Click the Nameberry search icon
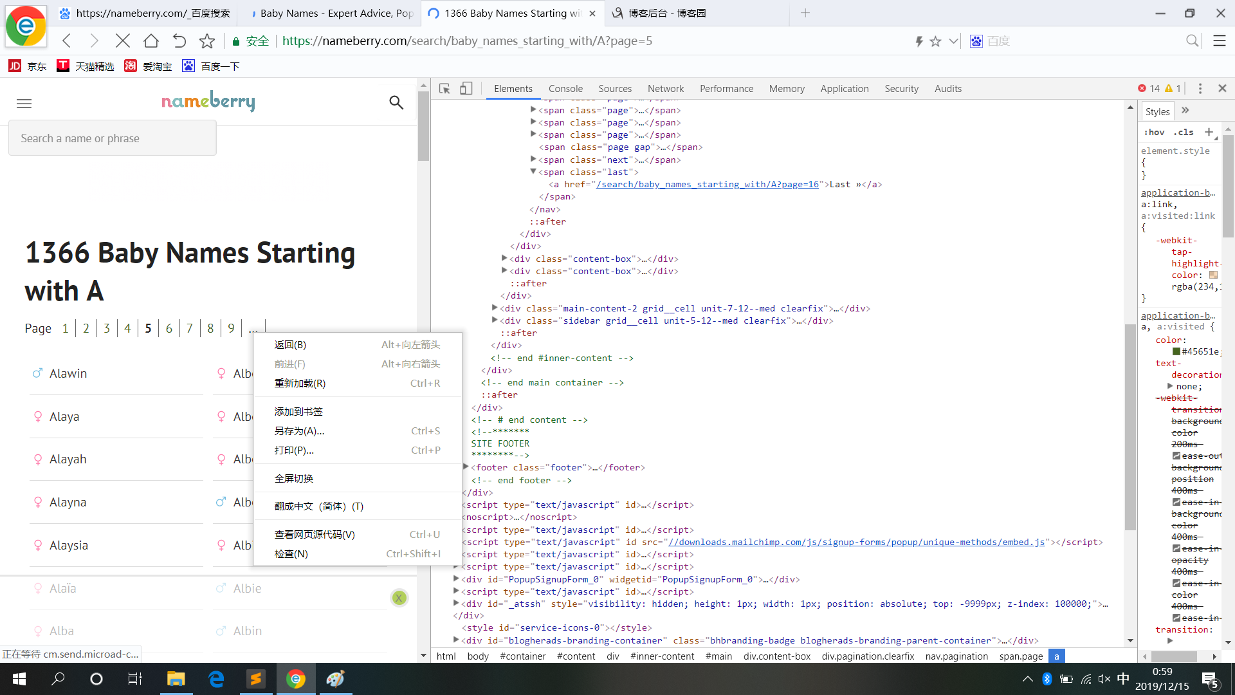The height and width of the screenshot is (695, 1235). click(x=396, y=102)
